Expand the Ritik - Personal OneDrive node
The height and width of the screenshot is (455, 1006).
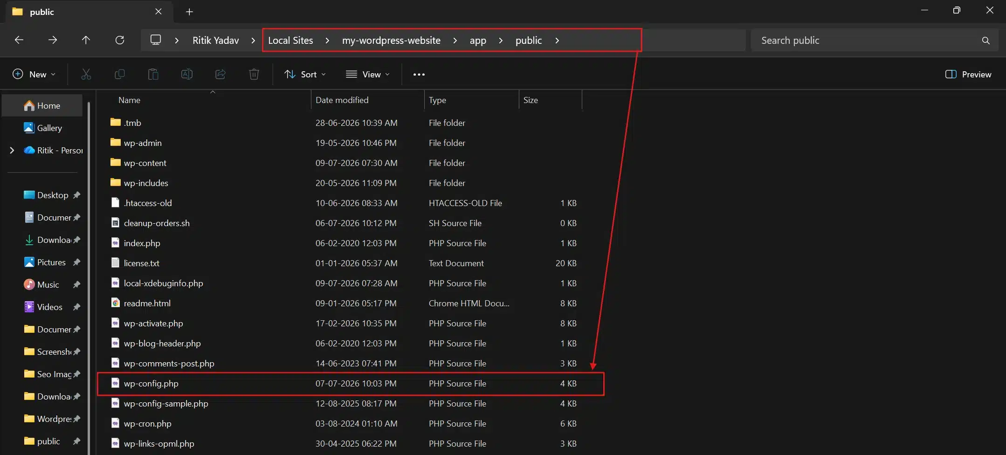click(x=12, y=150)
